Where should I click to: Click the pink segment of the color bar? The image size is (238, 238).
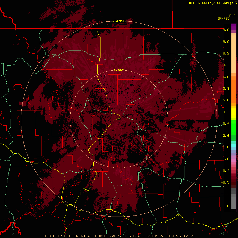click(234, 160)
